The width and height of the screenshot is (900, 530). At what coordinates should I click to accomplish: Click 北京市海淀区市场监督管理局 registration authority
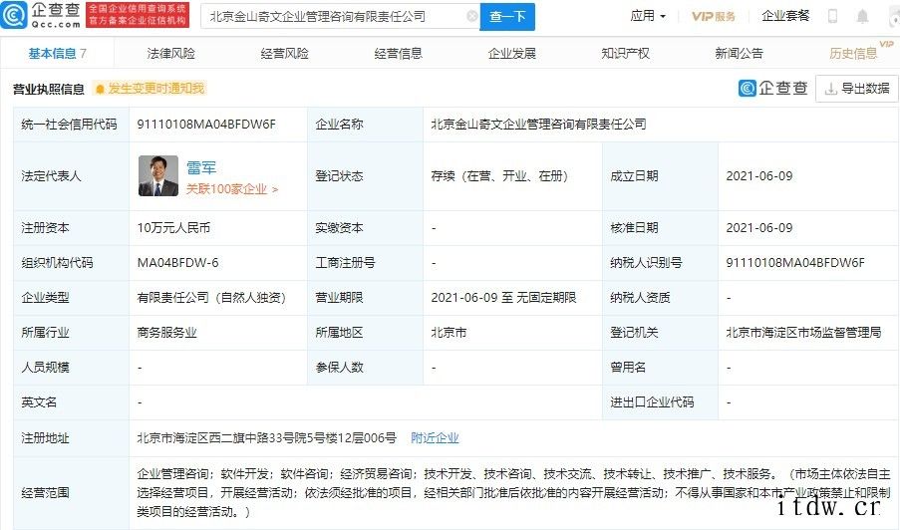[803, 332]
